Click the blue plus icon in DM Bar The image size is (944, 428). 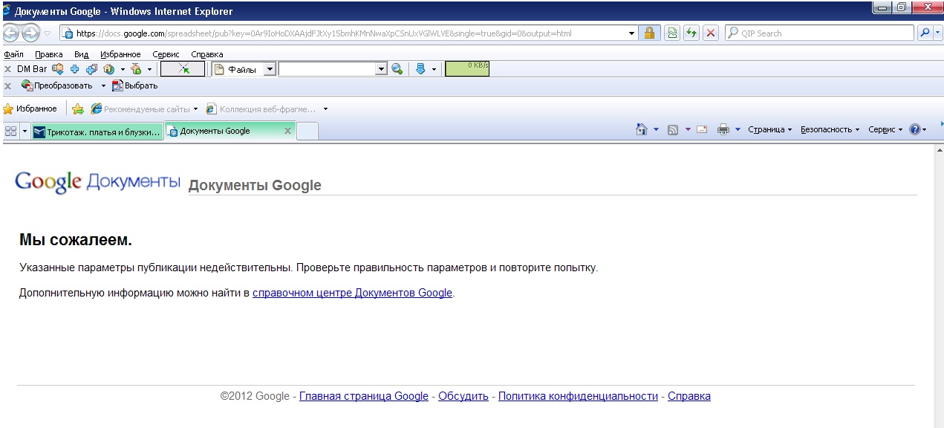[74, 69]
